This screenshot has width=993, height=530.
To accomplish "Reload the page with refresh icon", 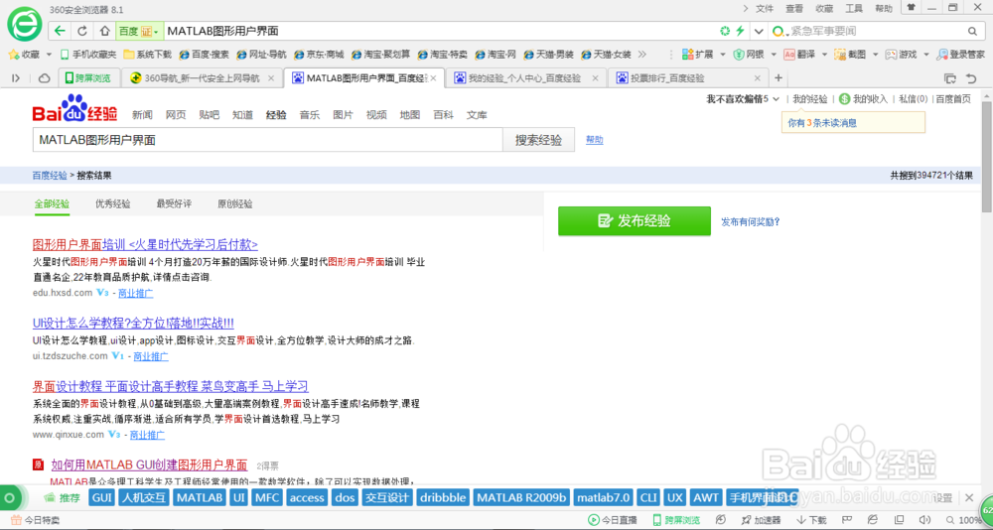I will [x=82, y=31].
